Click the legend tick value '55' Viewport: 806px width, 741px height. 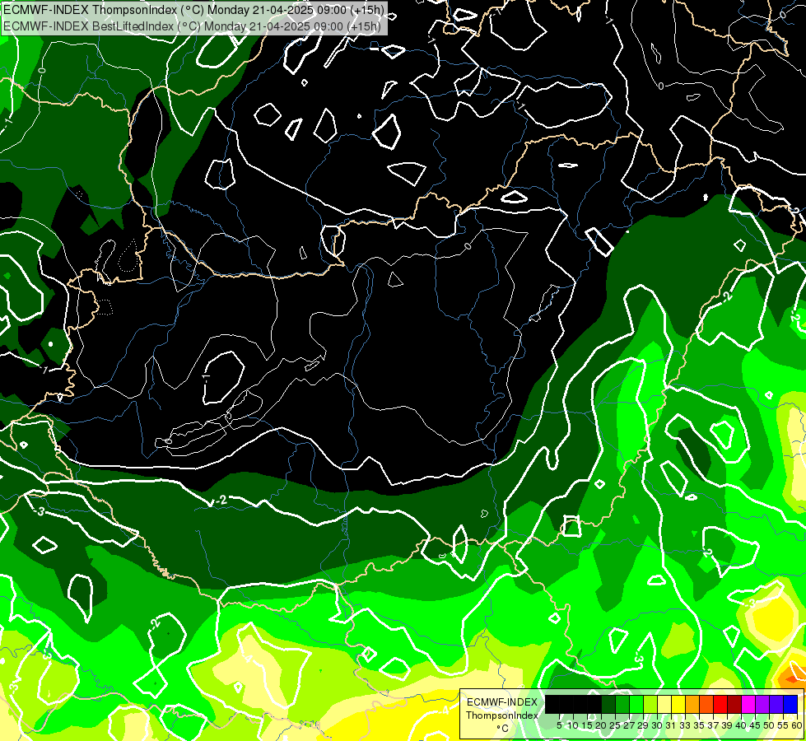[784, 725]
